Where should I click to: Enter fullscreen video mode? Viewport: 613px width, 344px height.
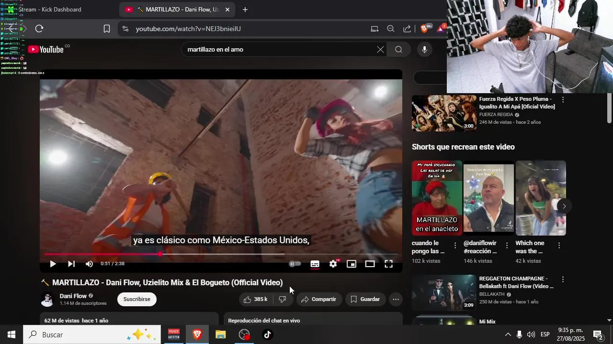coord(388,264)
